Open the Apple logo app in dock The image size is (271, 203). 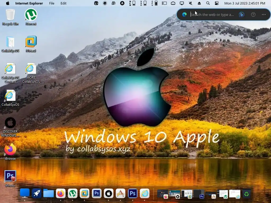tap(109, 193)
